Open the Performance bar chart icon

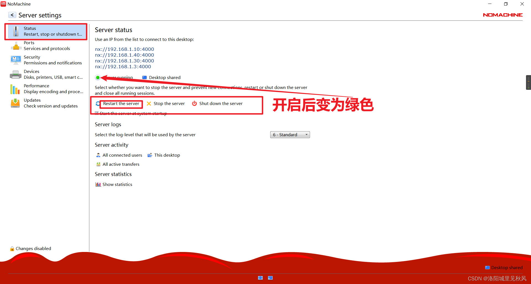[x=15, y=89]
